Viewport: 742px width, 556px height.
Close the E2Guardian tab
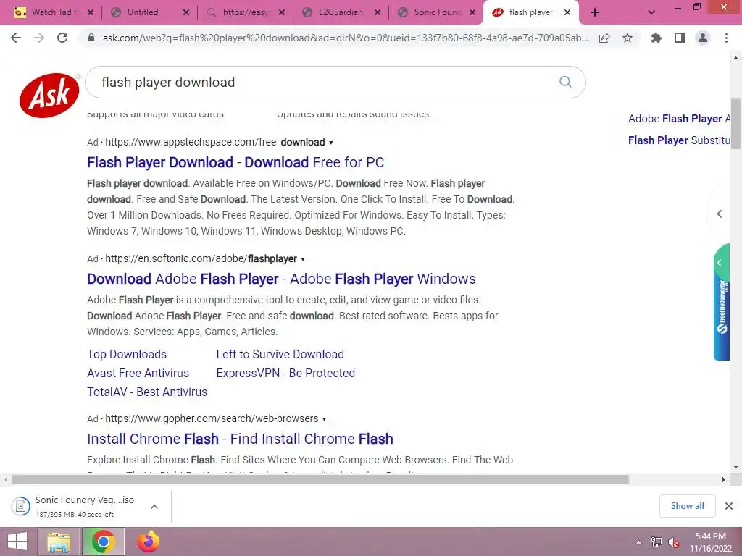coord(377,12)
